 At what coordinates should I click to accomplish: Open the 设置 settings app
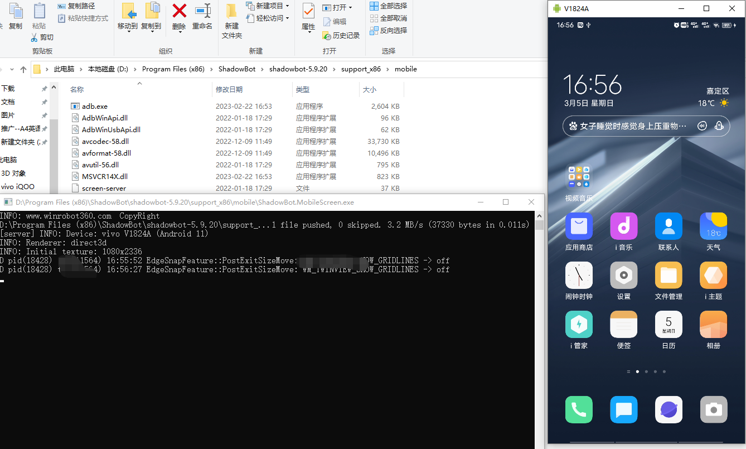coord(623,276)
